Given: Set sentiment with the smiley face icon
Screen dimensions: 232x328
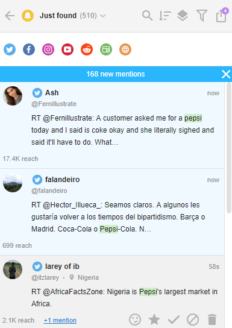Looking at the screenshot, I should (135, 320).
